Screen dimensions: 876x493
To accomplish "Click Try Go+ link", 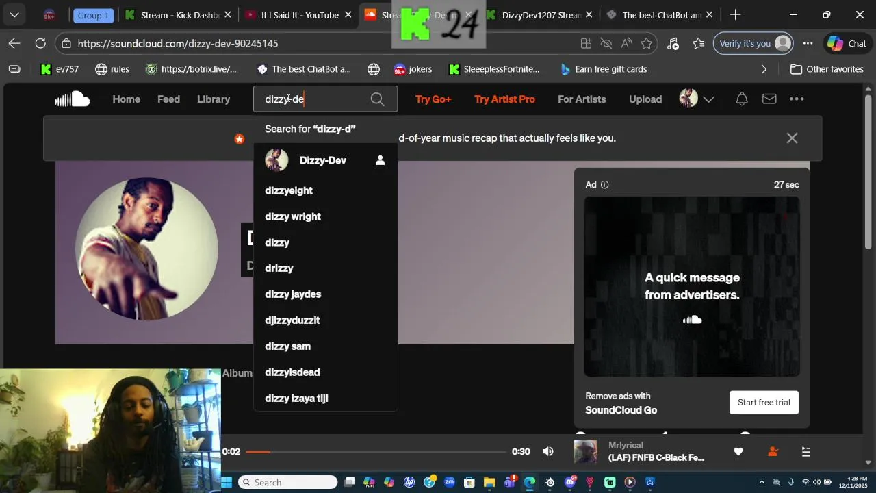I will (433, 99).
